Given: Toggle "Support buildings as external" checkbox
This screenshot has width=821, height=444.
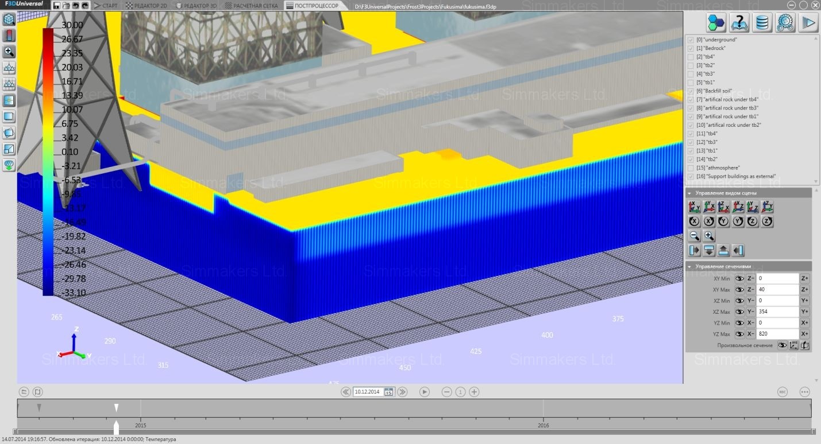Looking at the screenshot, I should pos(691,176).
